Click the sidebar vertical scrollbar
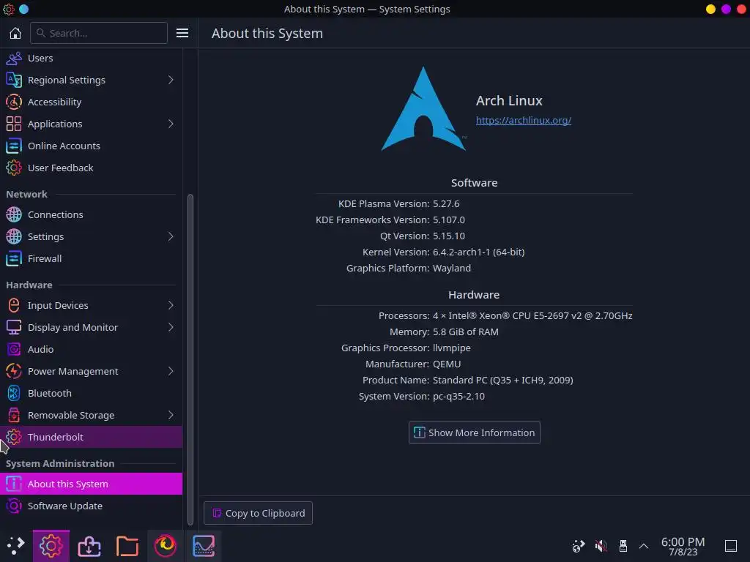The height and width of the screenshot is (562, 750). [x=190, y=359]
